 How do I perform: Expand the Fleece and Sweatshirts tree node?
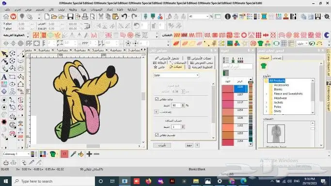(267, 94)
